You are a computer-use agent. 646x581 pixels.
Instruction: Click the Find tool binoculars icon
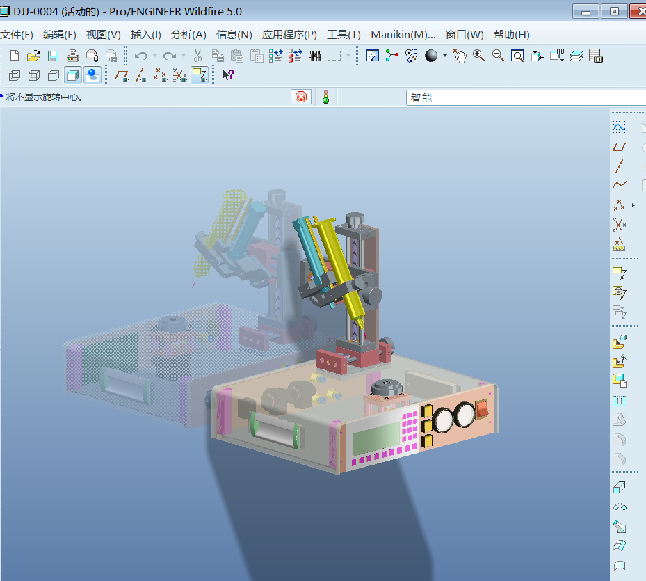(315, 55)
